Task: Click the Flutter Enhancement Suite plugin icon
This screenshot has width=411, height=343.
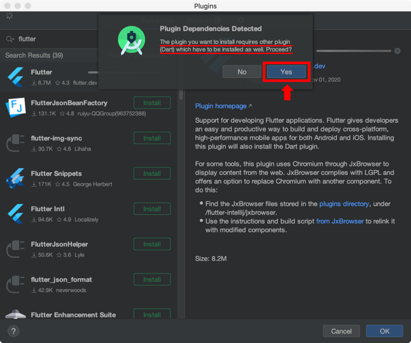Action: coord(16,314)
